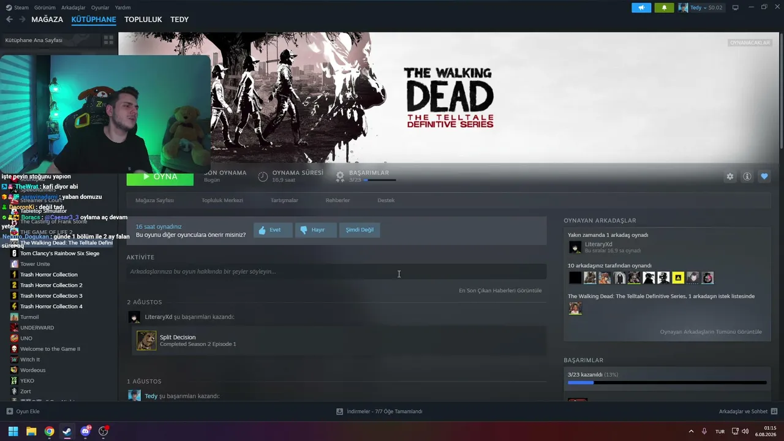784x441 pixels.
Task: Open LiteraryXd avatar under friends who play
Action: coord(575,247)
